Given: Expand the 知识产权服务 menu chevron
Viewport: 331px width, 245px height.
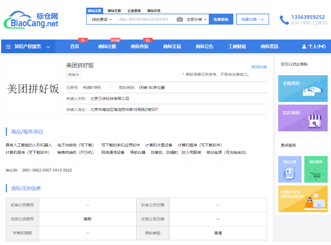Looking at the screenshot, I should tap(48, 47).
